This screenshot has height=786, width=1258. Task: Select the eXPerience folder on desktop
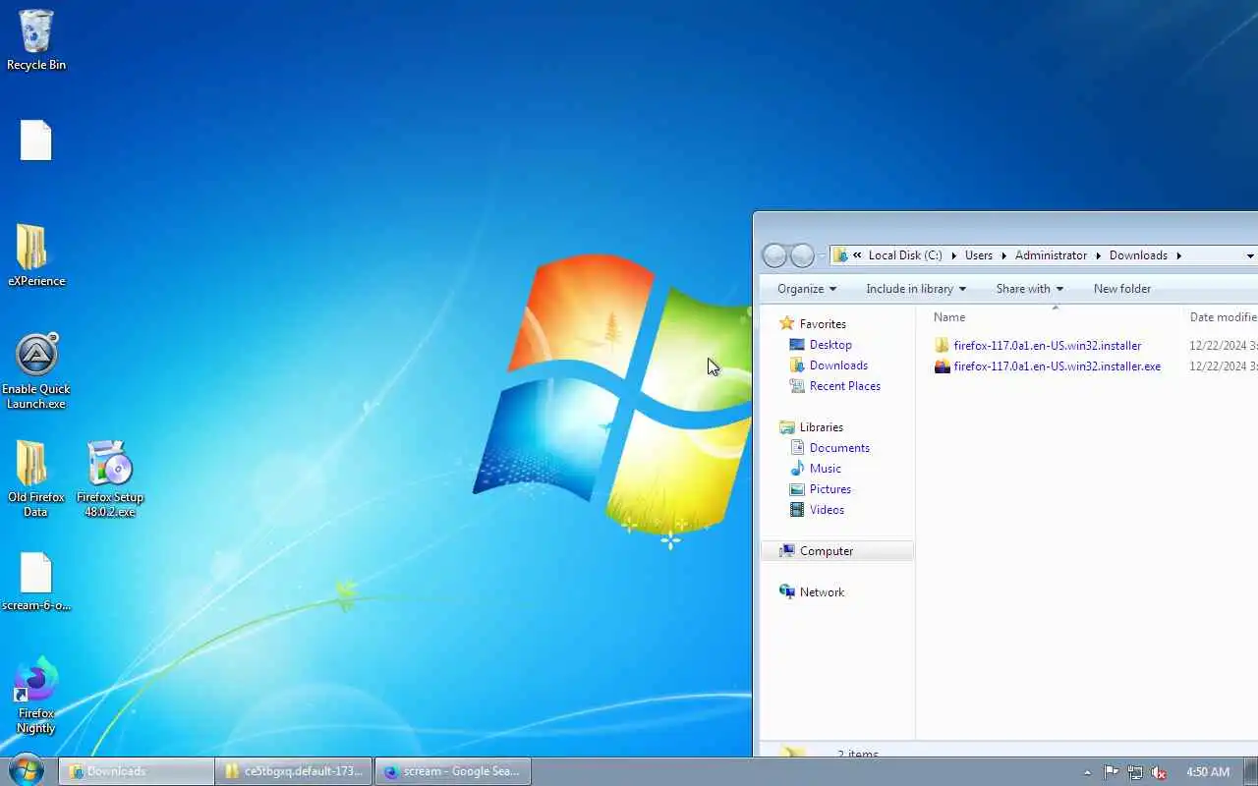point(36,255)
